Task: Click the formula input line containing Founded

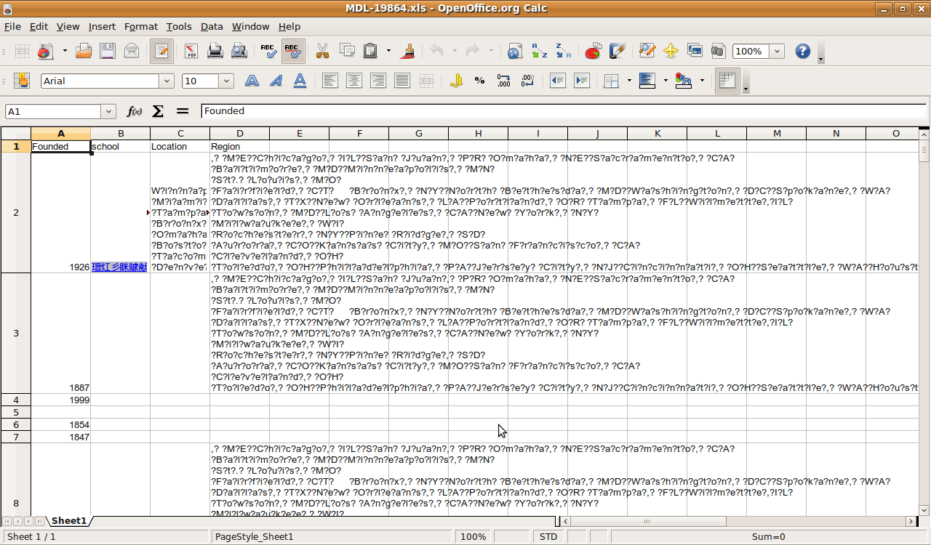Action: 564,111
